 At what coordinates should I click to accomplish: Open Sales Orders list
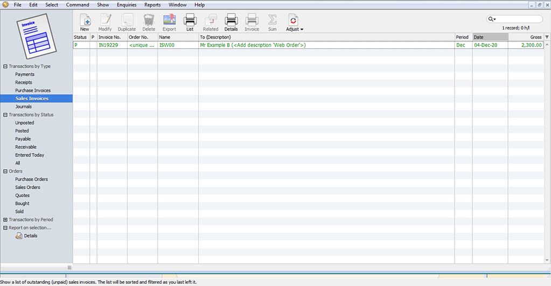tap(27, 188)
